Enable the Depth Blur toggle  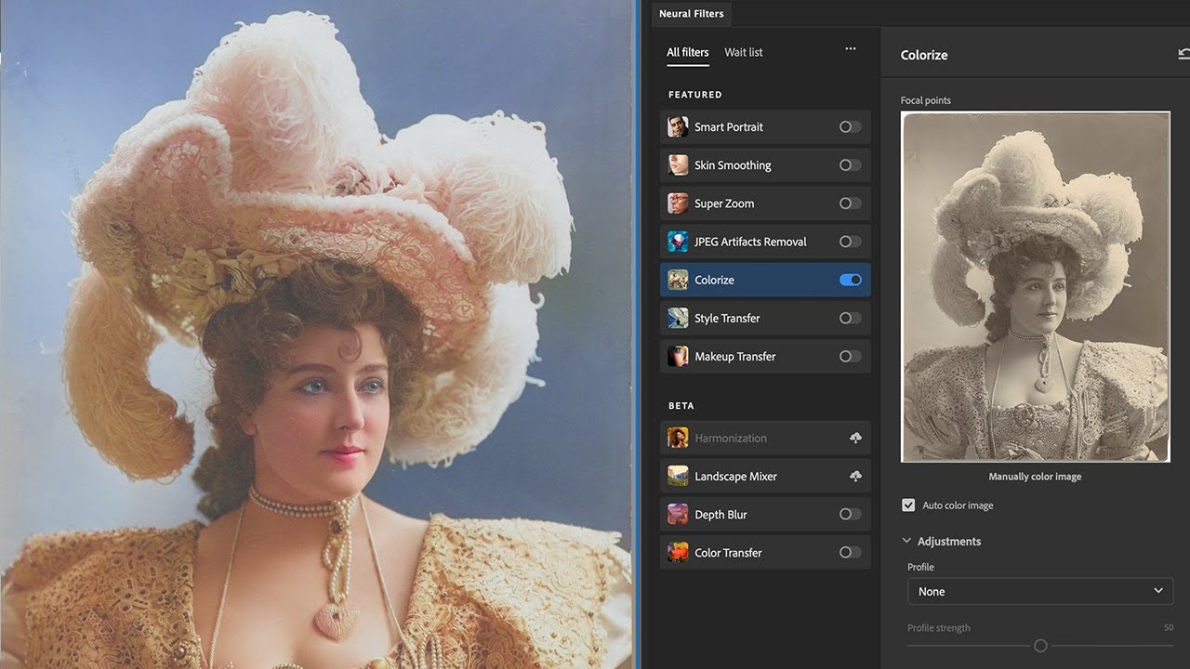850,514
